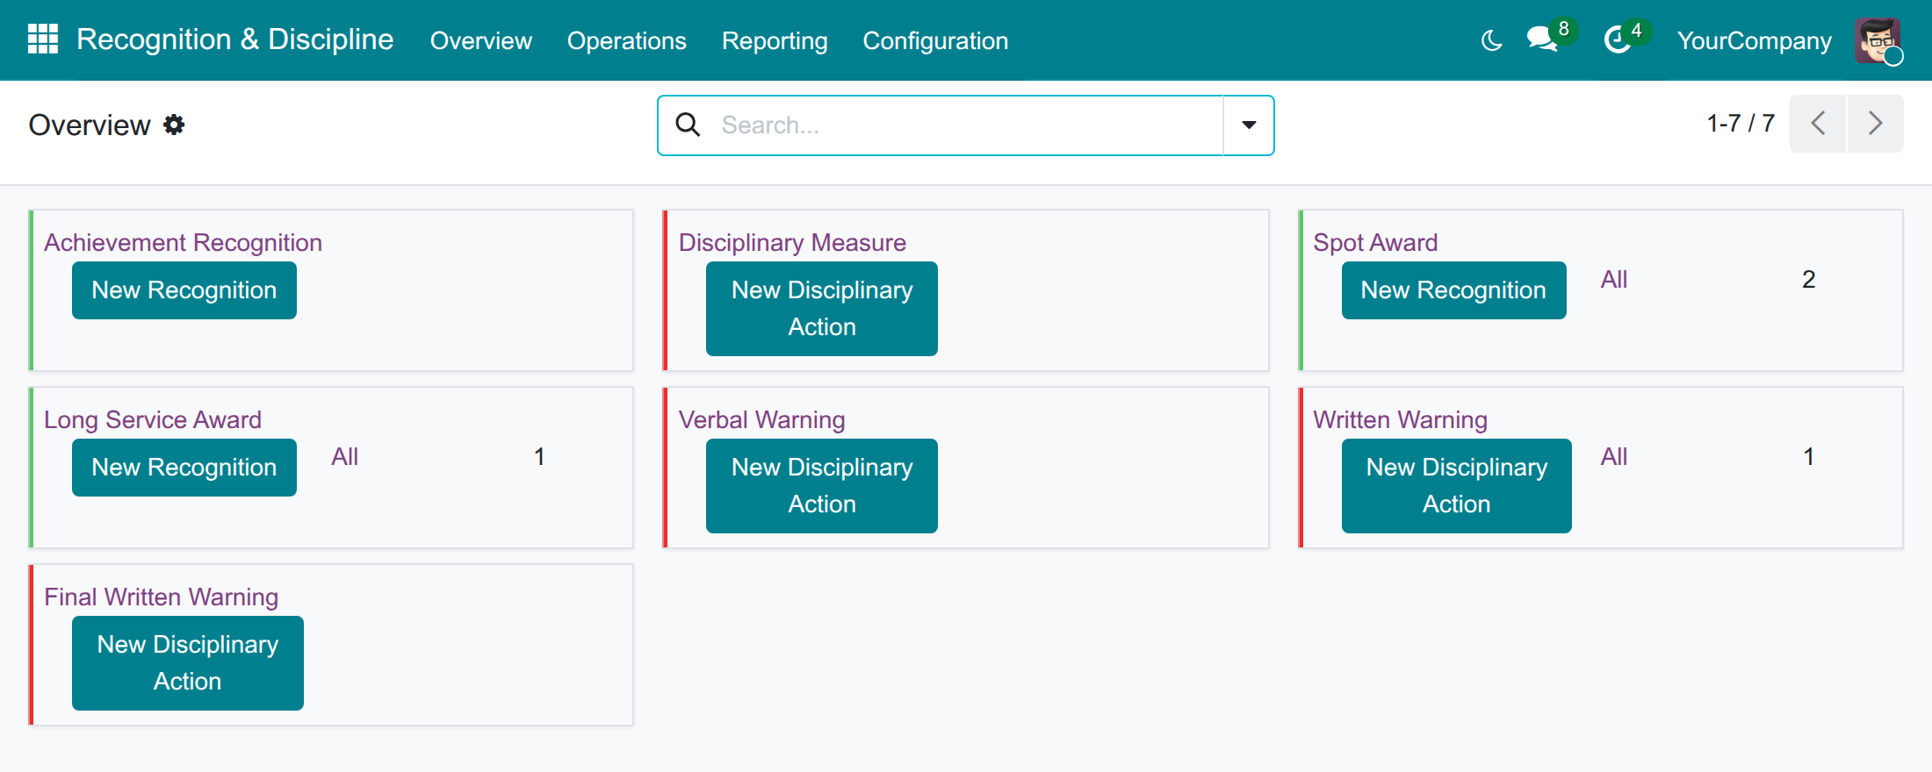1932x772 pixels.
Task: Click New Recognition in Long Service Award card
Action: 184,468
